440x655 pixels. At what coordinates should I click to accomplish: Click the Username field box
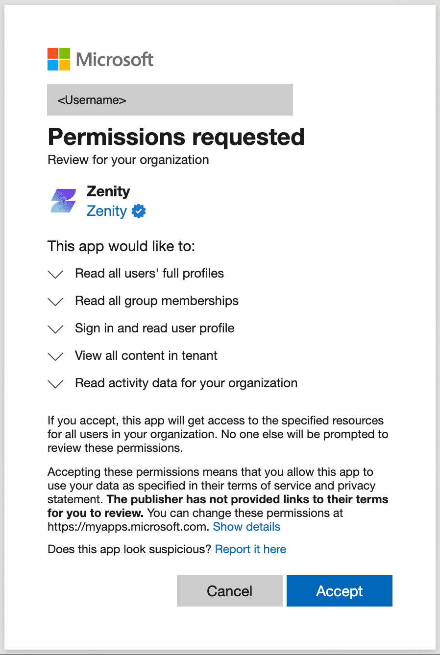click(x=170, y=100)
